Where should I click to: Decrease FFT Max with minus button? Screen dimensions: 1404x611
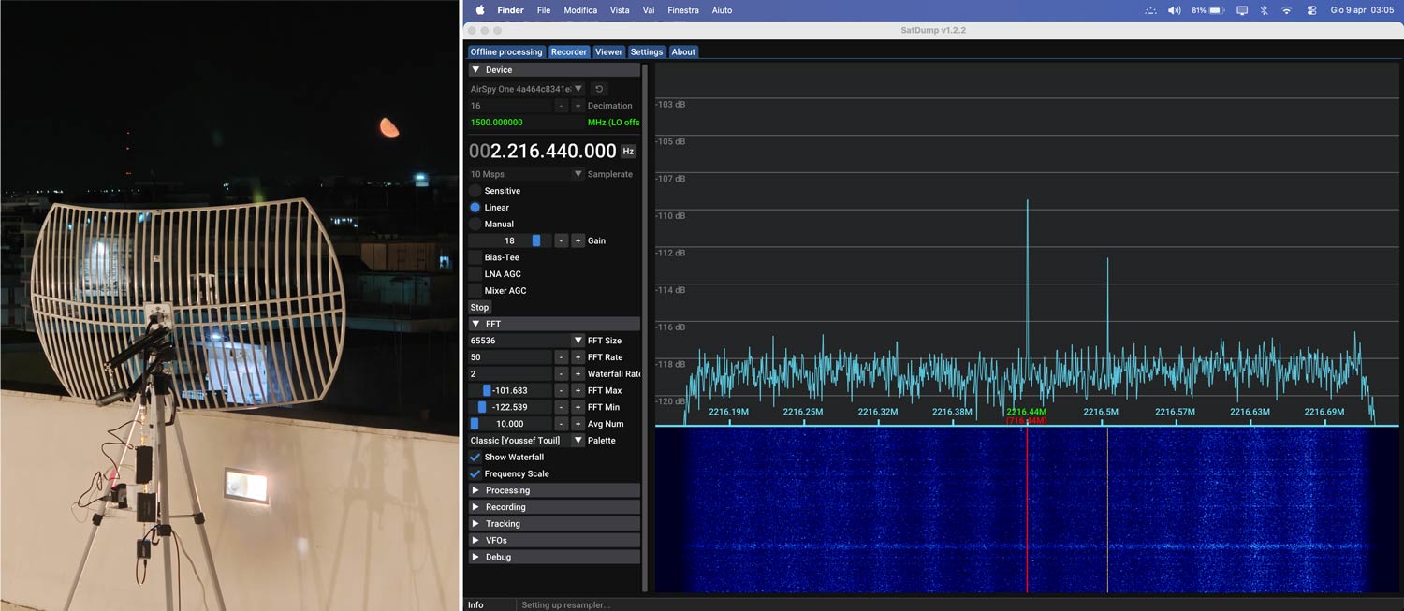click(561, 391)
